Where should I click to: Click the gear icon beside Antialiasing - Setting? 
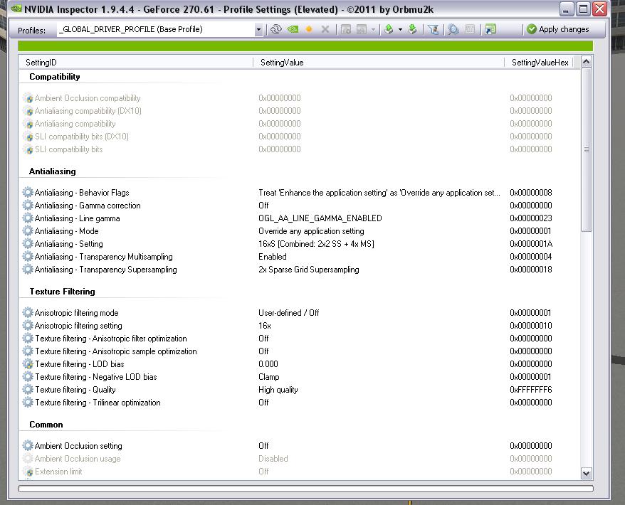(28, 243)
